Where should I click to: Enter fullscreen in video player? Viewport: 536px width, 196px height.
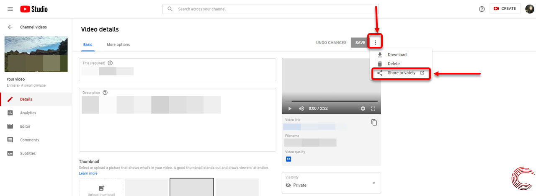click(x=373, y=108)
